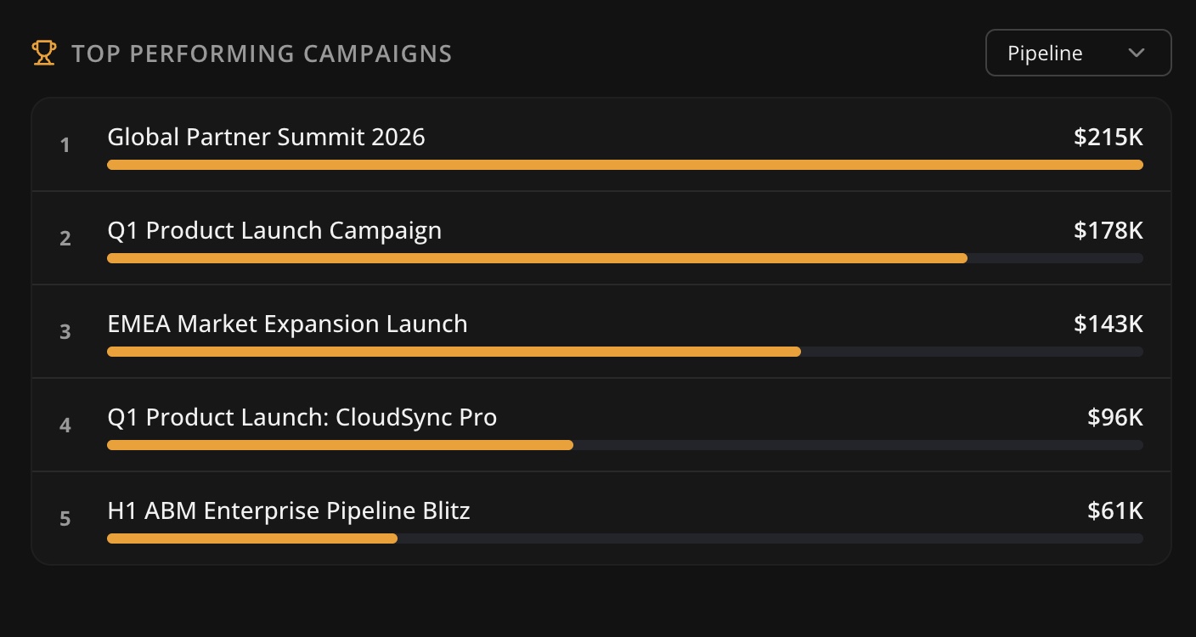Image resolution: width=1196 pixels, height=637 pixels.
Task: Click the $143K pipeline value
Action: pyautogui.click(x=1108, y=324)
